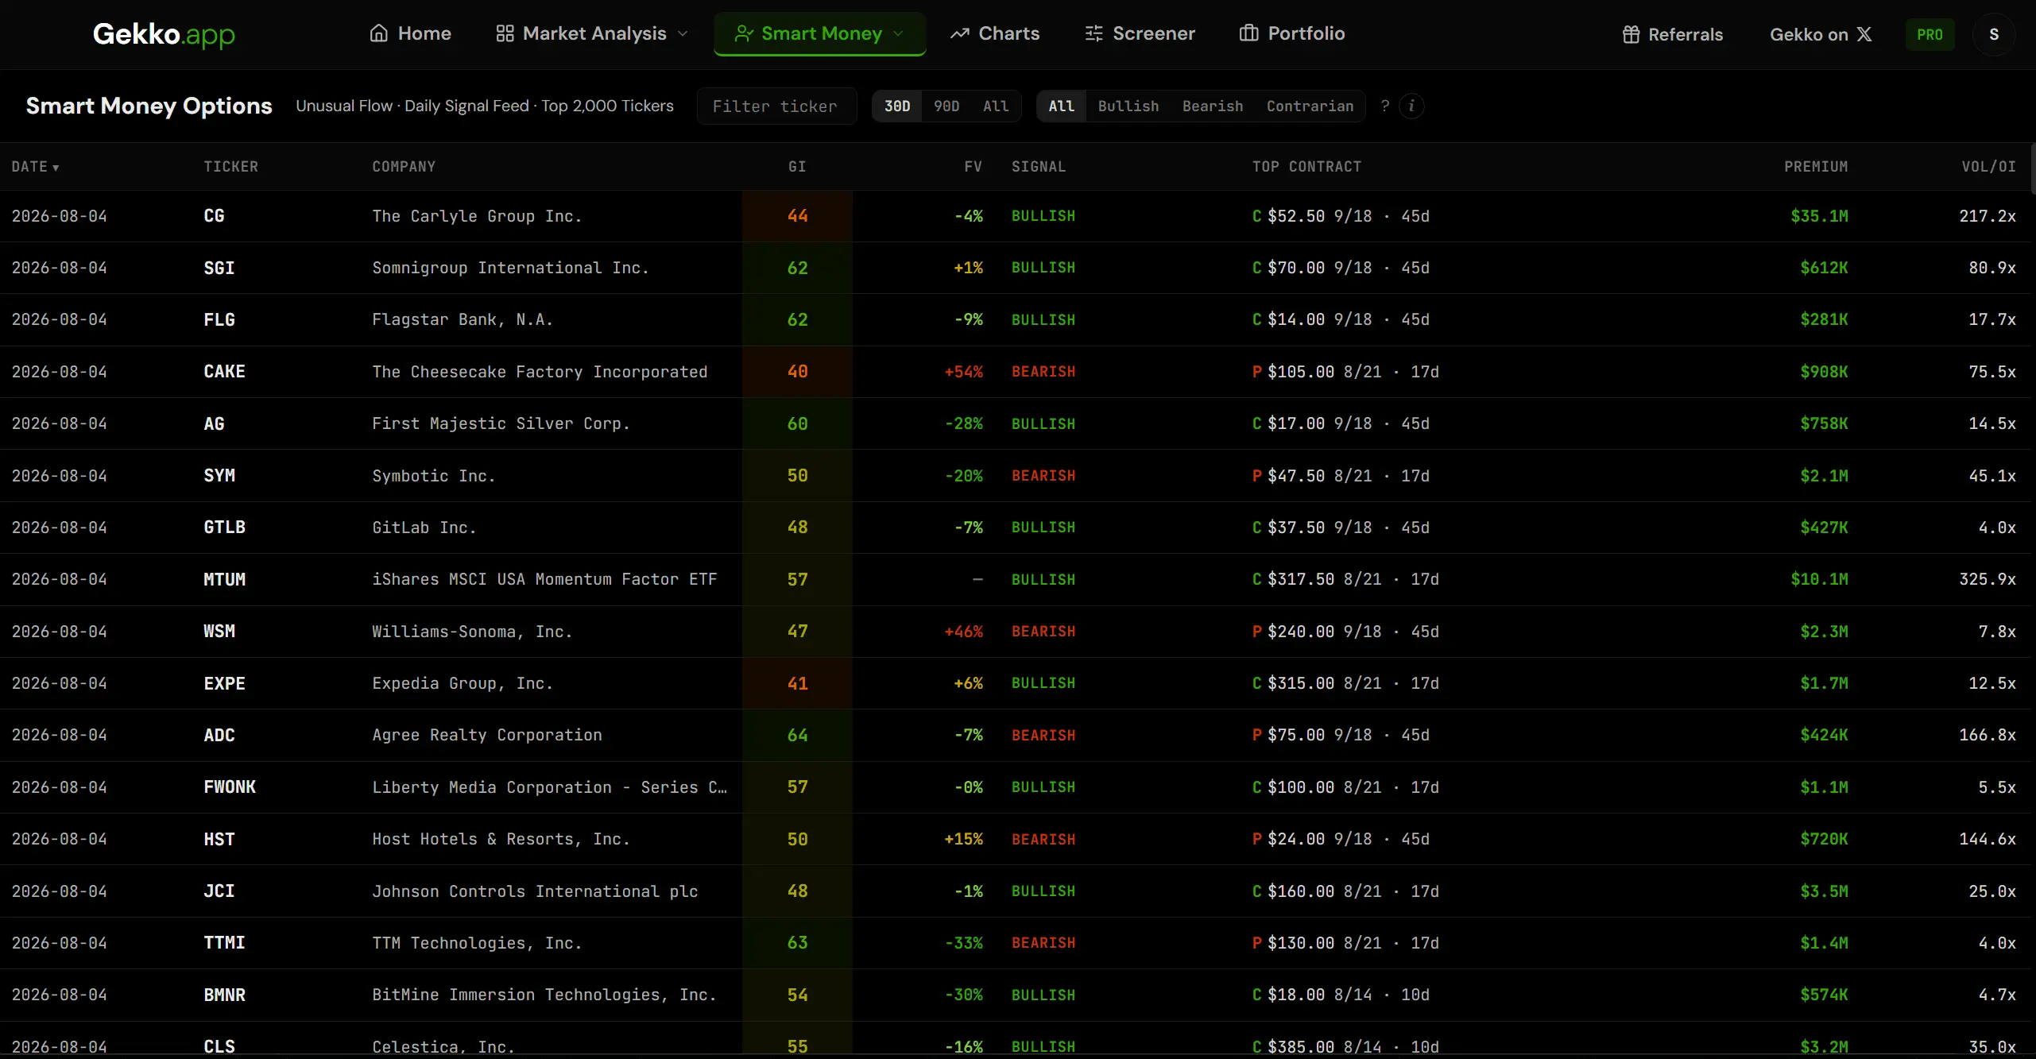Screen dimensions: 2036x1059
Task: Click the Market Analysis grid icon
Action: (x=505, y=33)
